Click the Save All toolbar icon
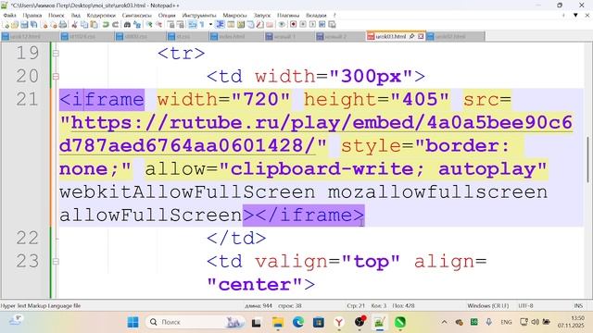This screenshot has height=333, width=593. coord(33,25)
